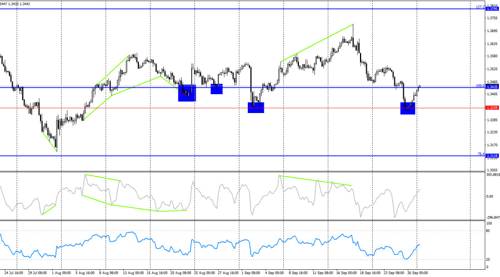500x277 pixels.
Task: Click the 1 Aug 00:00 date label
Action: point(61,273)
